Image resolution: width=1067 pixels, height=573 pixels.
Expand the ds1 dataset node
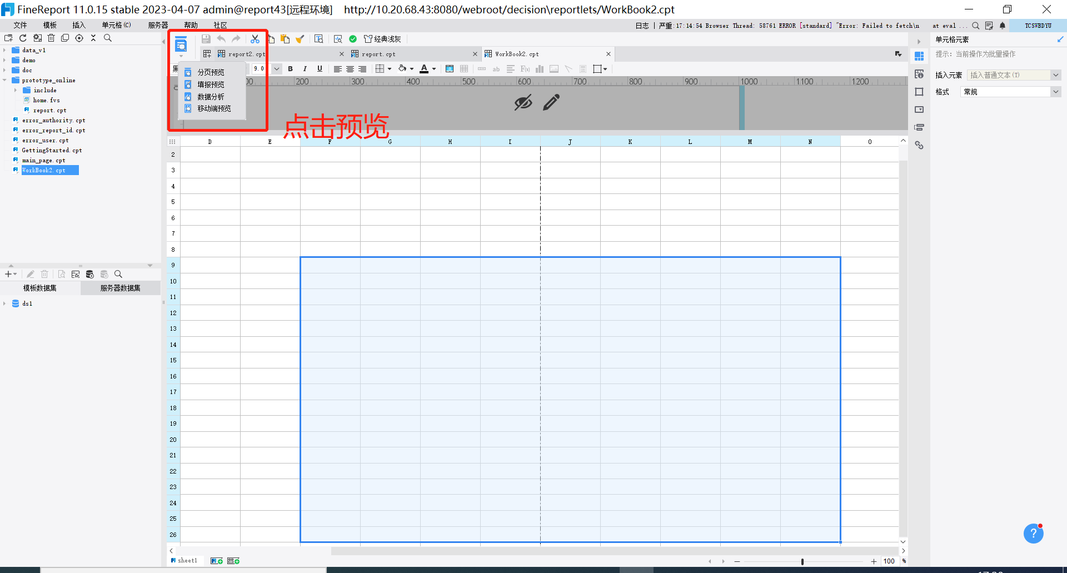pos(4,303)
